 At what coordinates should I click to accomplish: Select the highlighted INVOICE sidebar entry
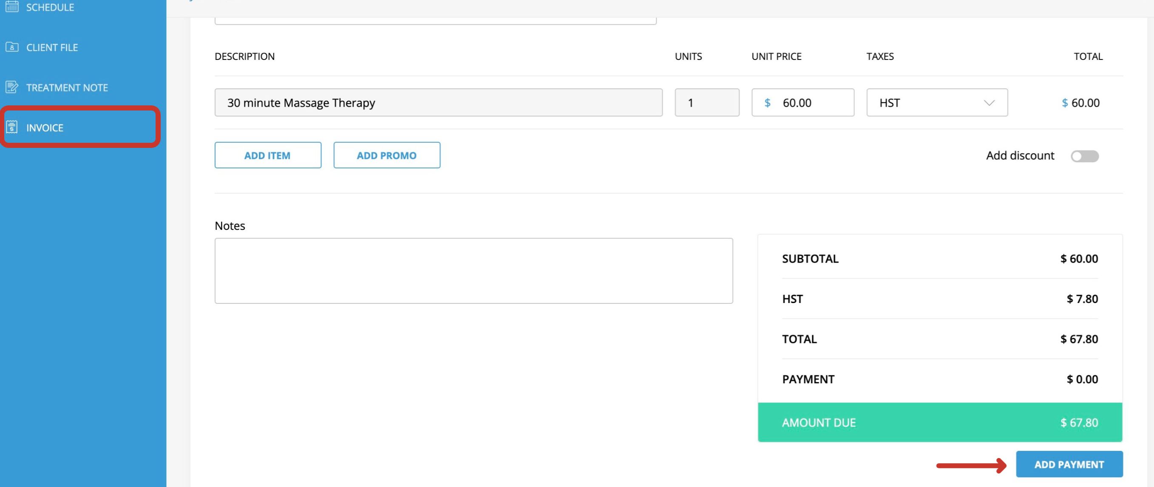tap(45, 127)
